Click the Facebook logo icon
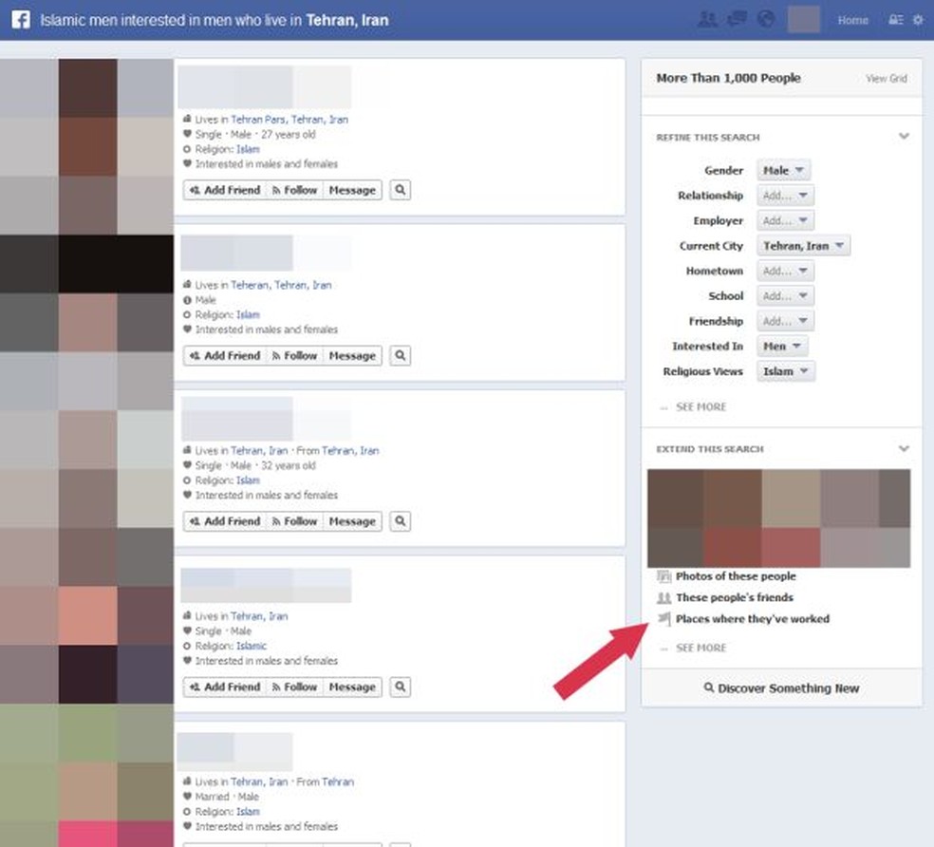934x847 pixels. pos(21,19)
